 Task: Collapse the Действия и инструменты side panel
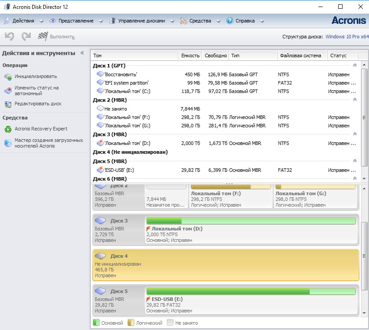coord(82,53)
